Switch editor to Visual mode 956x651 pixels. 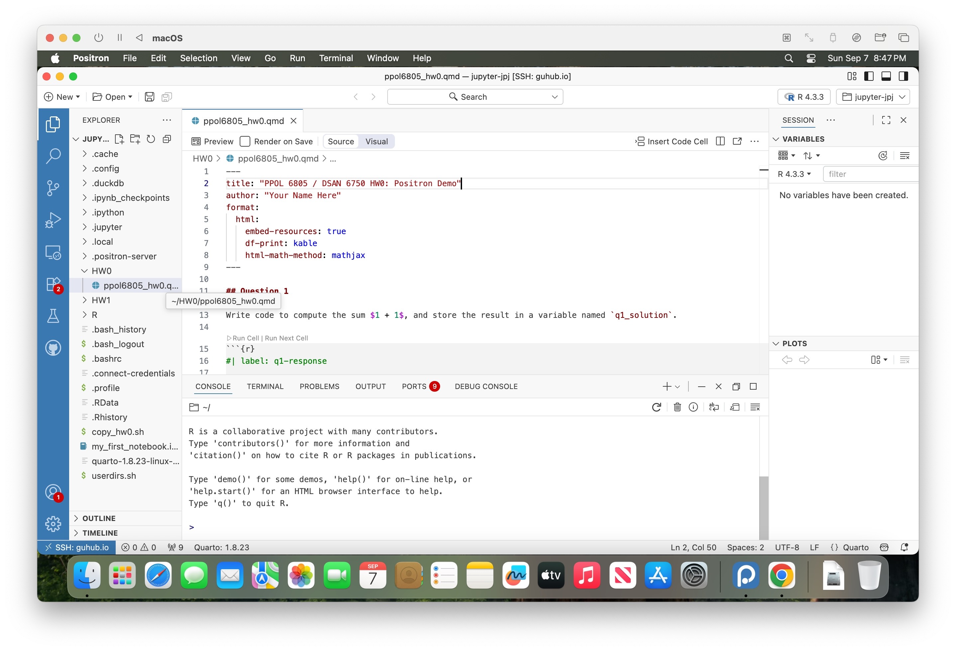click(x=376, y=141)
